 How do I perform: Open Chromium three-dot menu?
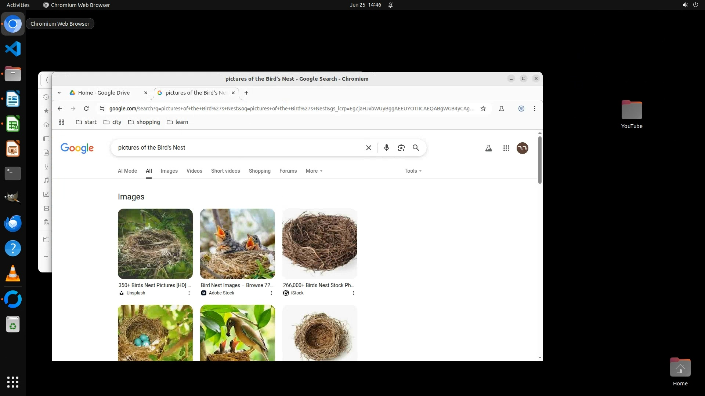point(535,109)
